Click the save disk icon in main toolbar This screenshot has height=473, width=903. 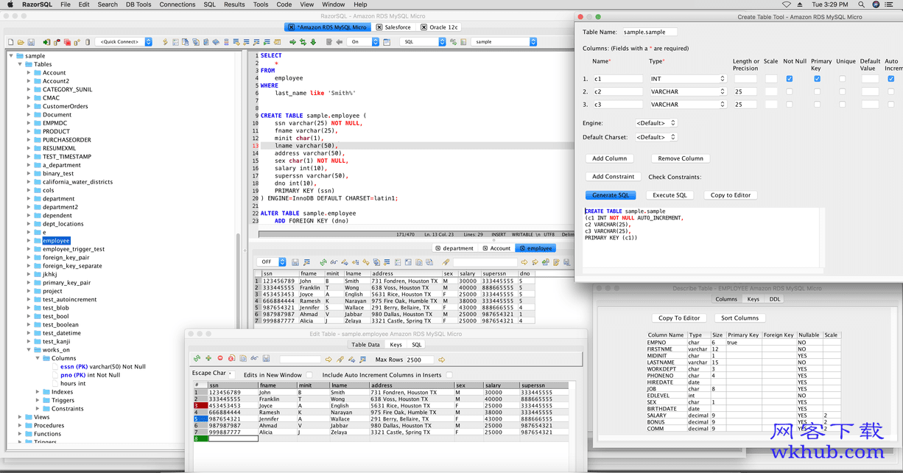tap(31, 42)
